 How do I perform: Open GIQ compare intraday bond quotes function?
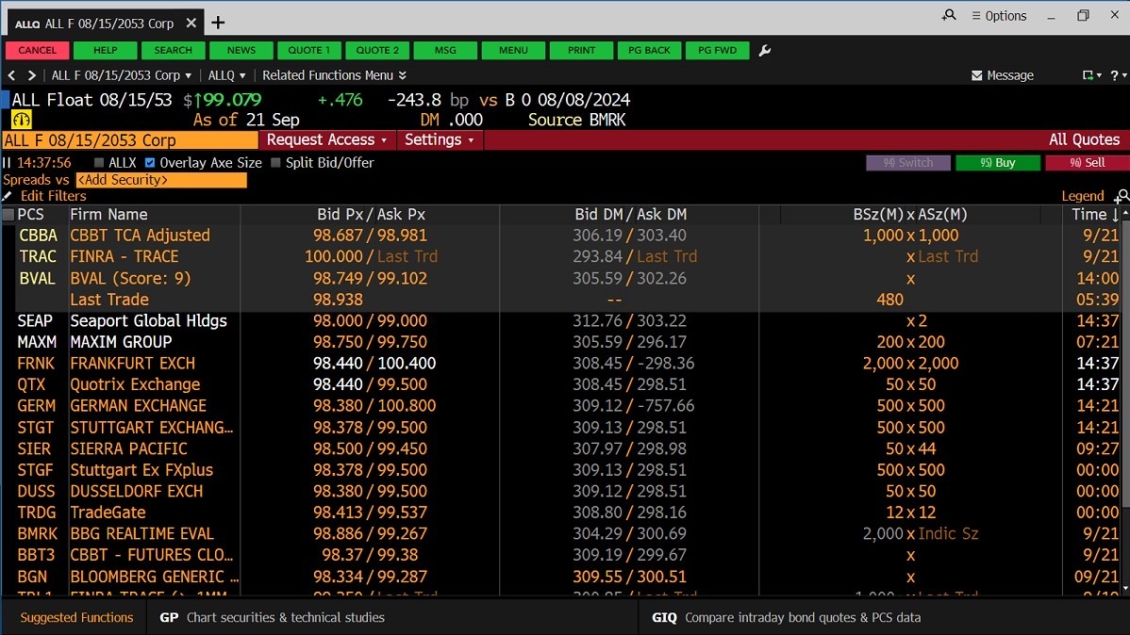coord(787,618)
